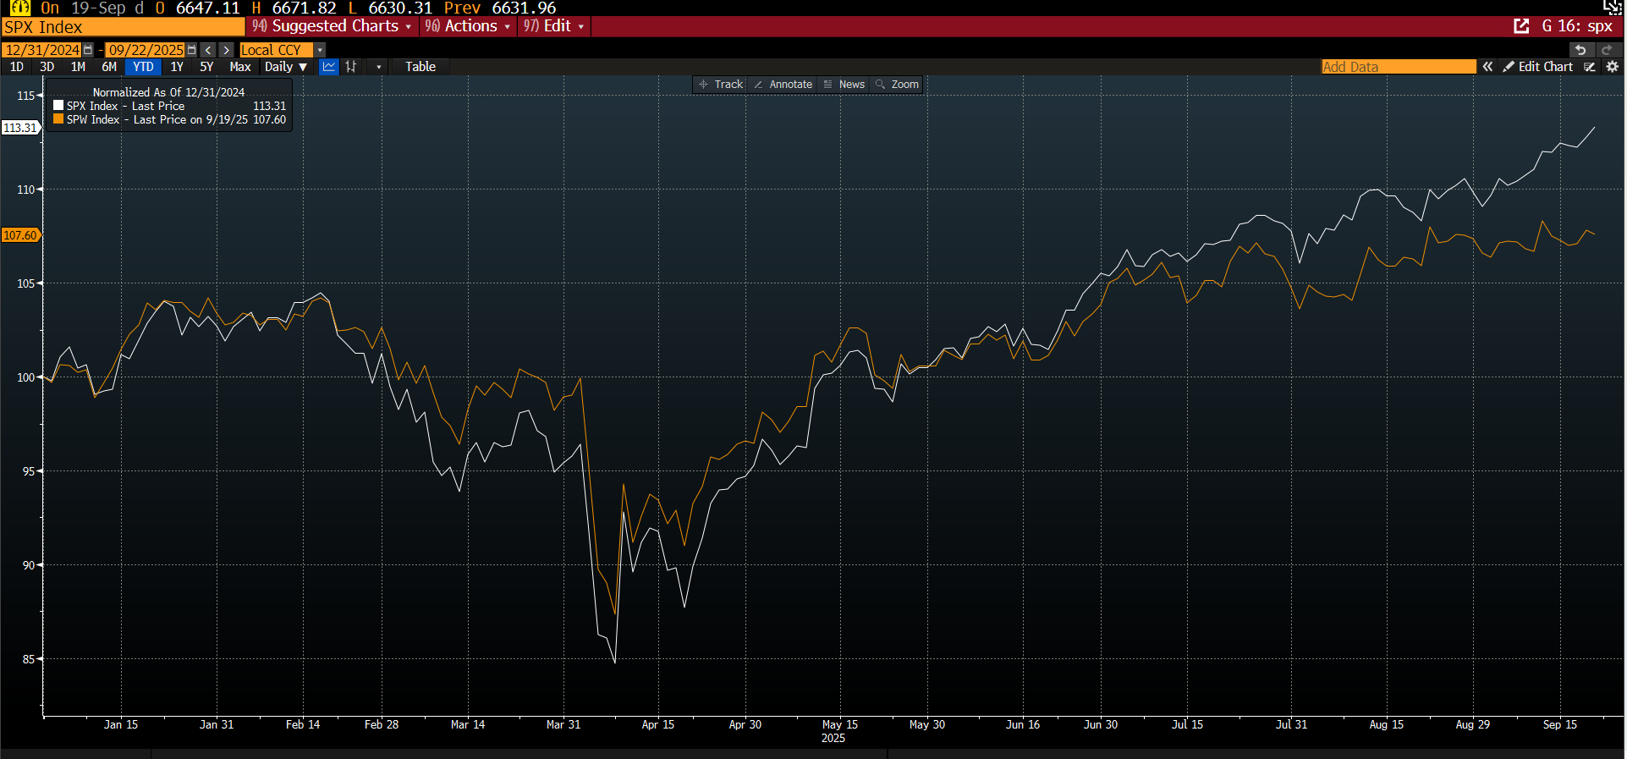Select the bar chart (OHLC) icon
This screenshot has width=1627, height=759.
coord(351,67)
